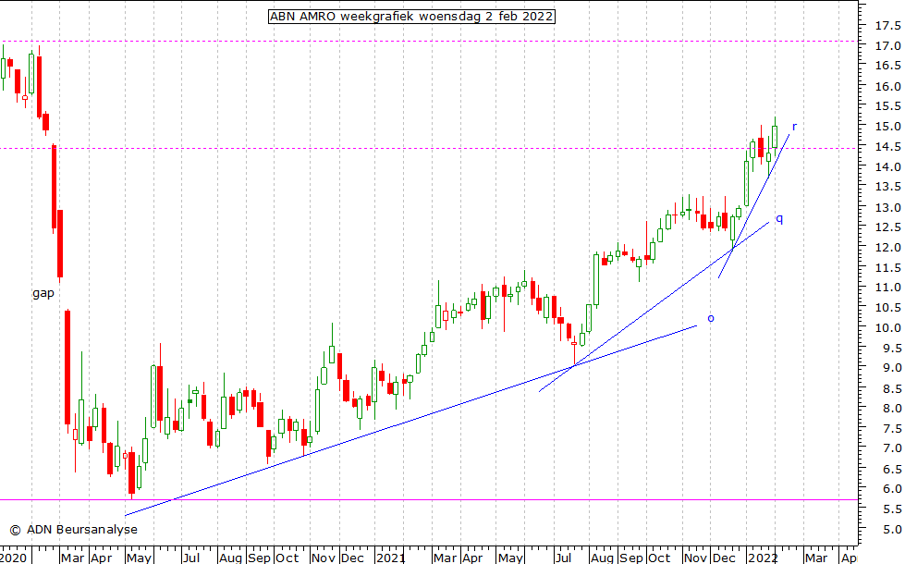Choose the 7.0 price axis label
The height and width of the screenshot is (564, 905).
click(x=891, y=448)
